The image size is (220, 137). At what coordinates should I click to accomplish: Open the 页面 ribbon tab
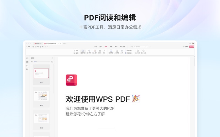(111, 47)
